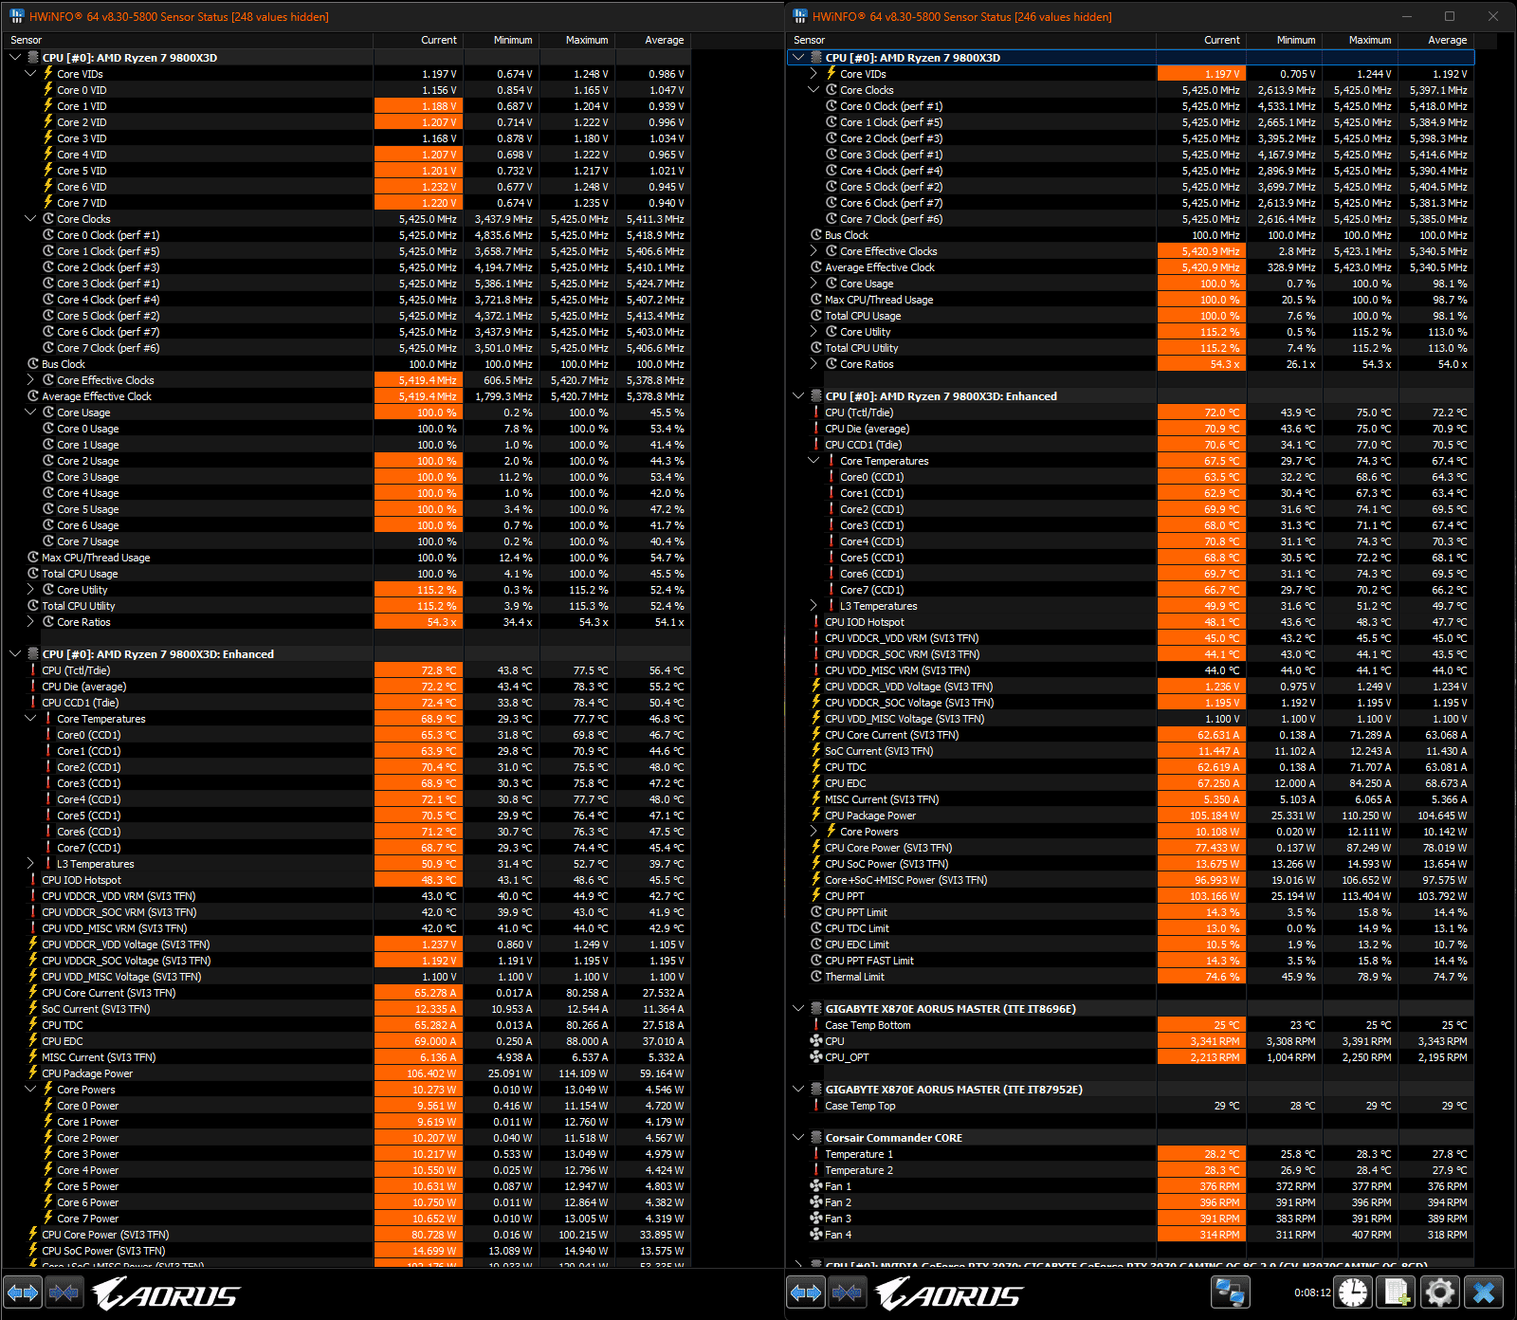Collapse the Core Powers group in left window
The width and height of the screenshot is (1517, 1320).
coord(30,1090)
